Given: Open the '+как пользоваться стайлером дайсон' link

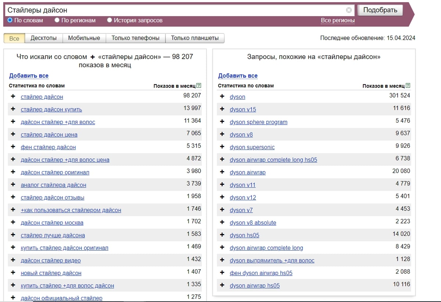Looking at the screenshot, I should [x=71, y=210].
